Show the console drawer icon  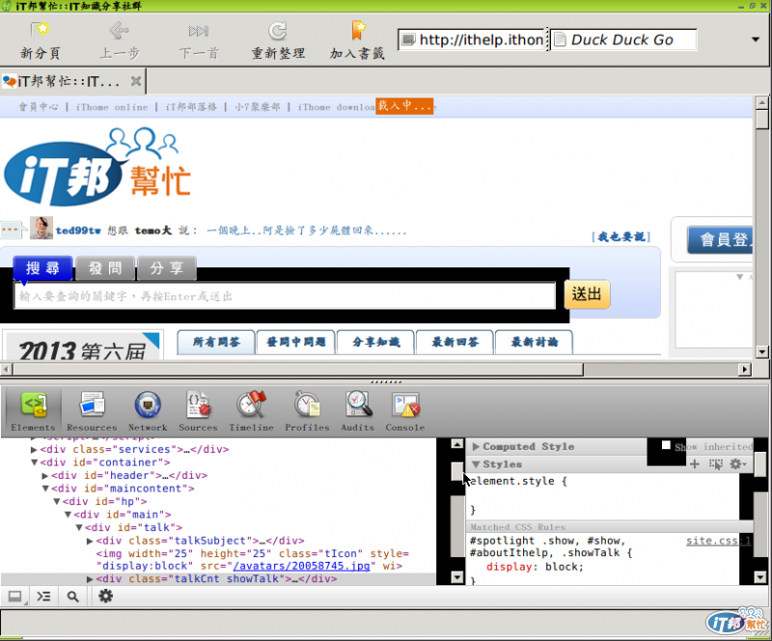click(43, 597)
